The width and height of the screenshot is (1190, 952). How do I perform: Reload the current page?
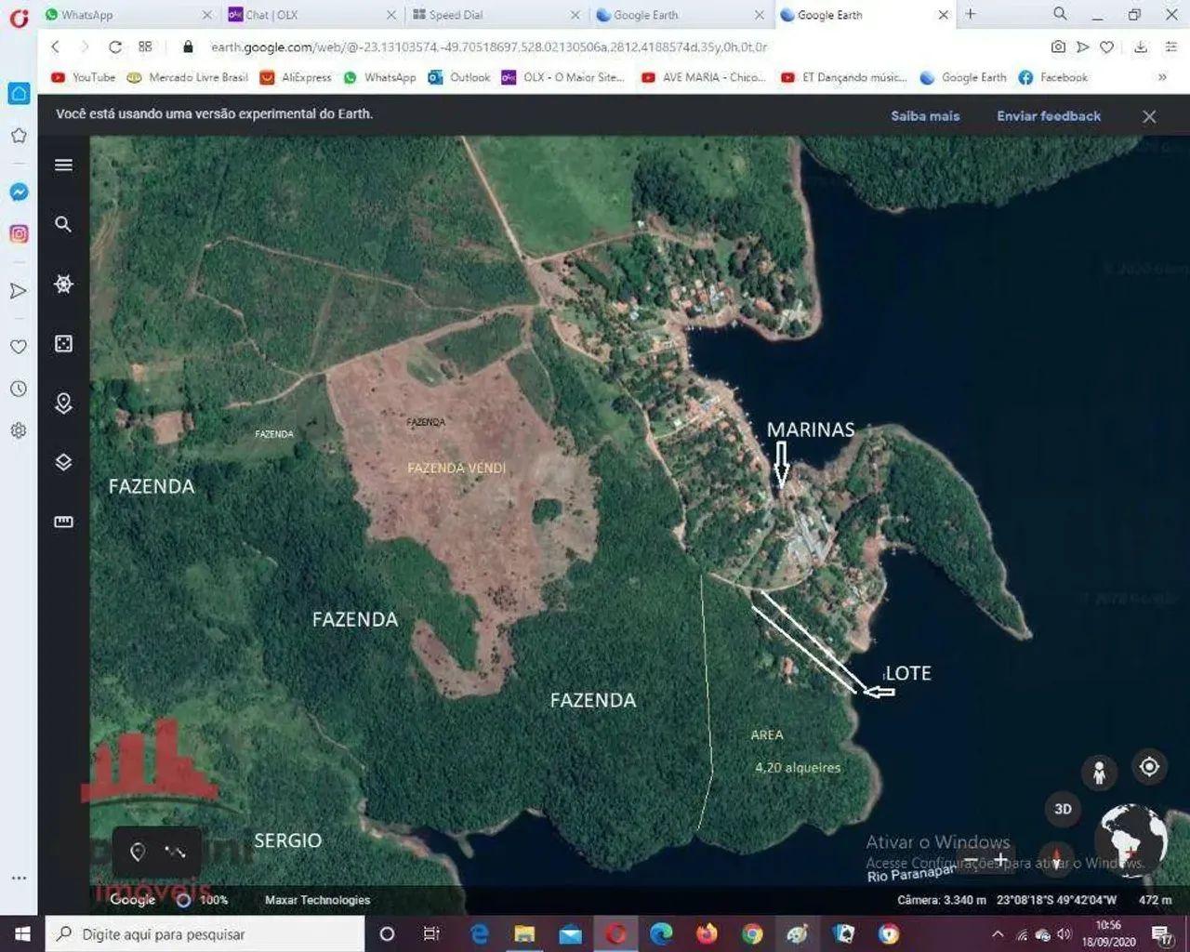click(x=115, y=46)
